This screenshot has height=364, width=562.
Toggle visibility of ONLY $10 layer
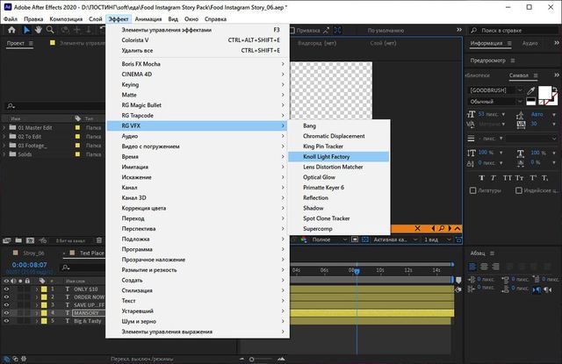(6, 289)
